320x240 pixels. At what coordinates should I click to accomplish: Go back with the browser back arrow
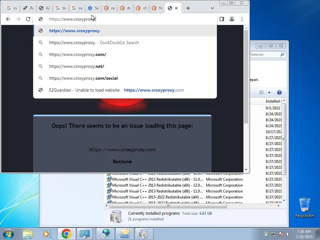[x=8, y=19]
